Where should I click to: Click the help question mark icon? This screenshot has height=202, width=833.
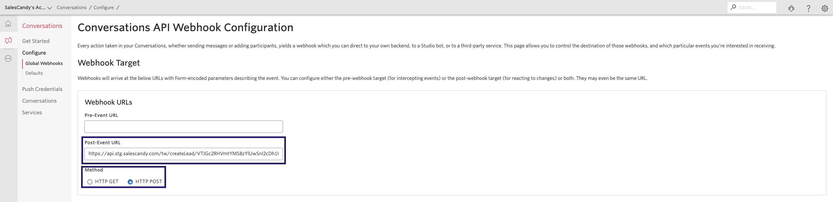coord(808,8)
